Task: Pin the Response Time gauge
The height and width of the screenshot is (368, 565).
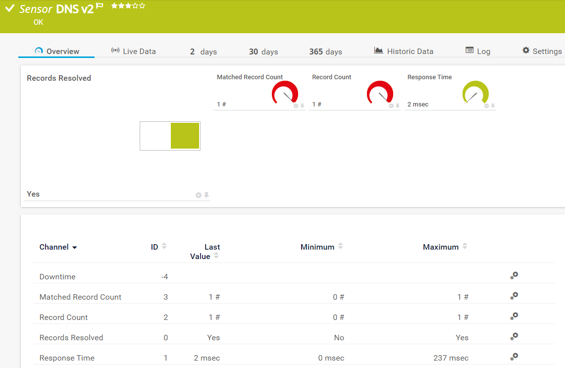Action: click(493, 106)
